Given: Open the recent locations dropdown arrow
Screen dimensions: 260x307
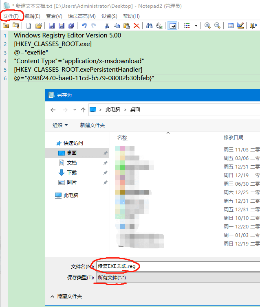Looking at the screenshot, I should [75, 110].
